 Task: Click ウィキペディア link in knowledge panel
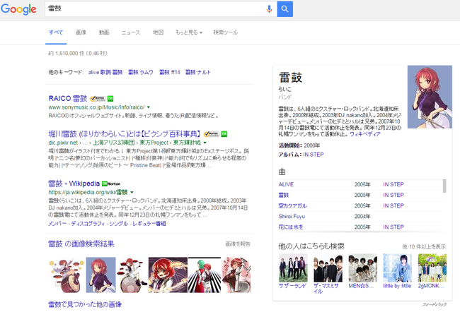365,134
